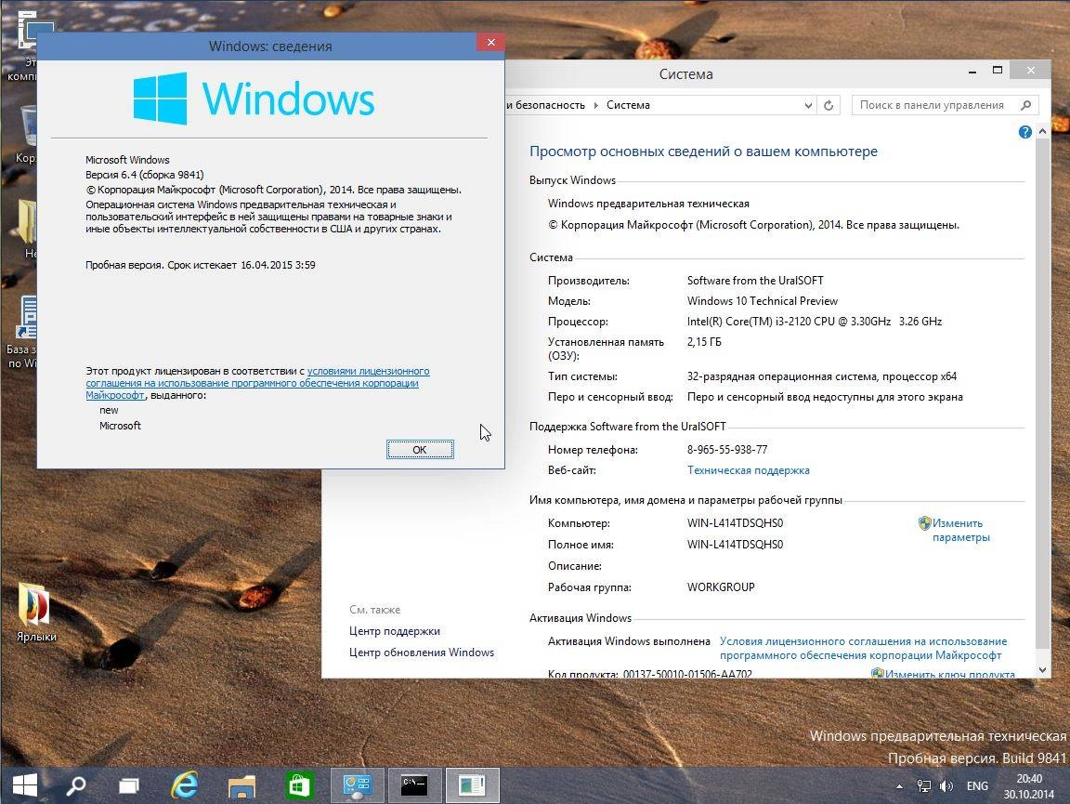Open taskbar Search magnifier

point(76,785)
